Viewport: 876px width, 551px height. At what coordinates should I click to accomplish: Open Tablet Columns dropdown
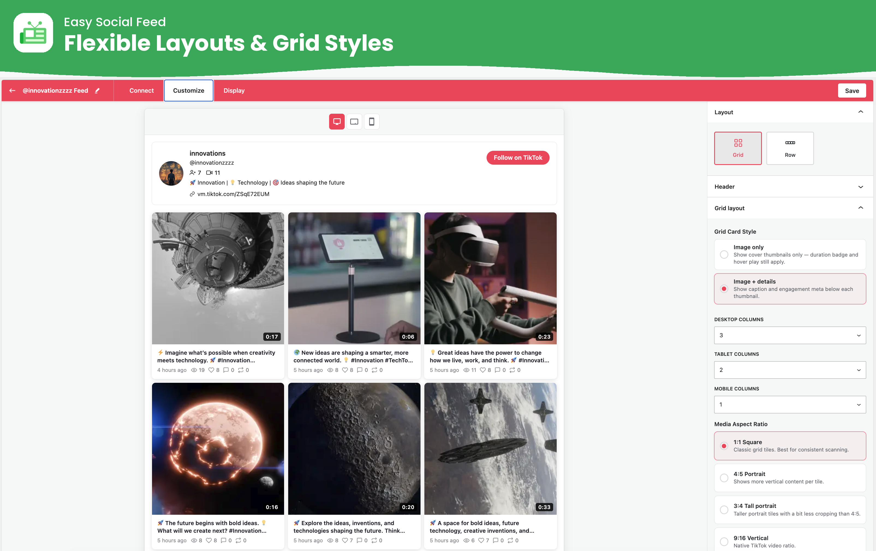tap(790, 370)
